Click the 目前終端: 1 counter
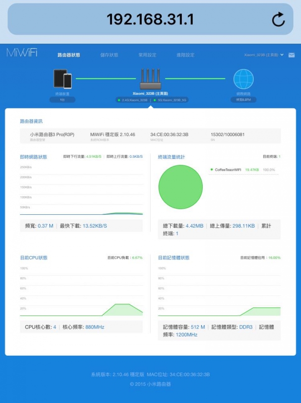301x403 pixels. (x=271, y=156)
